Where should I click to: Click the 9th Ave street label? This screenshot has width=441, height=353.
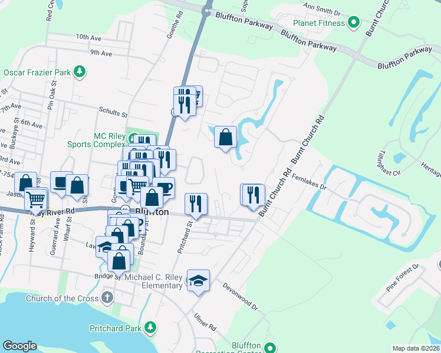(x=101, y=52)
